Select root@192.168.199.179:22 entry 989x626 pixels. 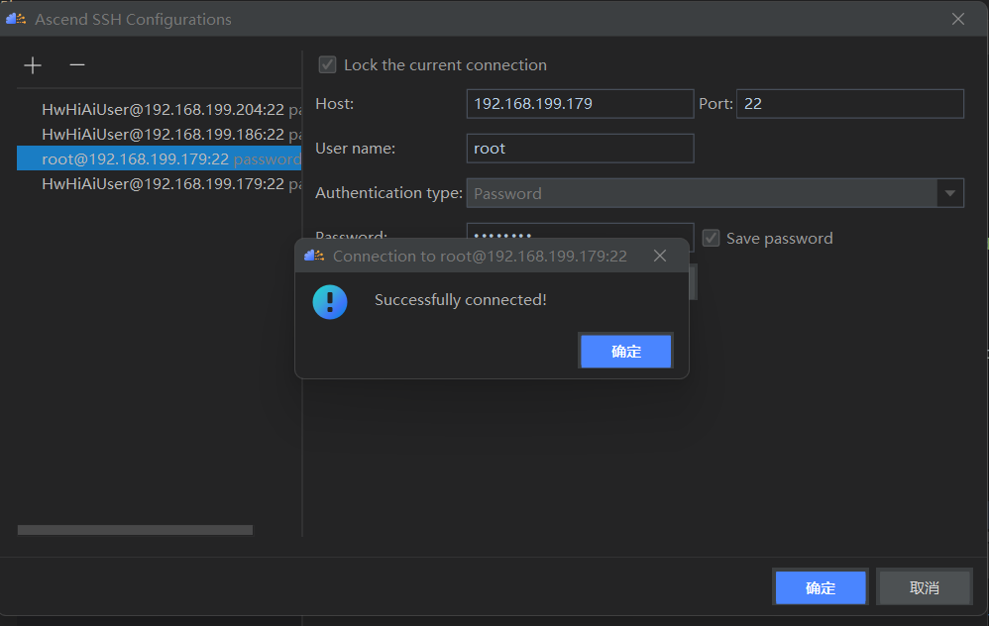click(x=159, y=158)
